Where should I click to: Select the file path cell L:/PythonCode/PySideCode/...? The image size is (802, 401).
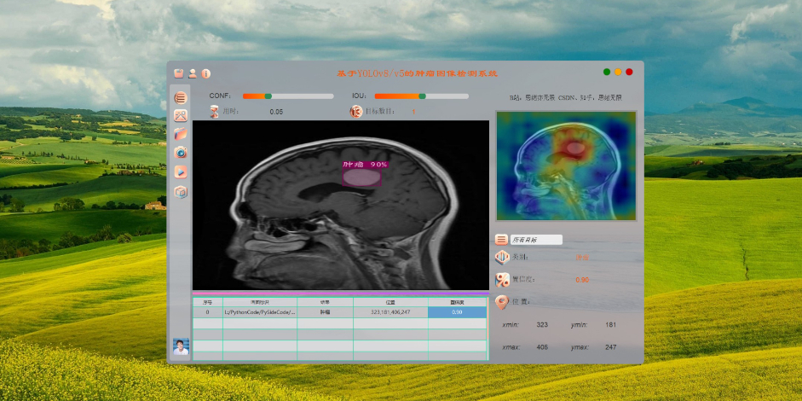[260, 312]
